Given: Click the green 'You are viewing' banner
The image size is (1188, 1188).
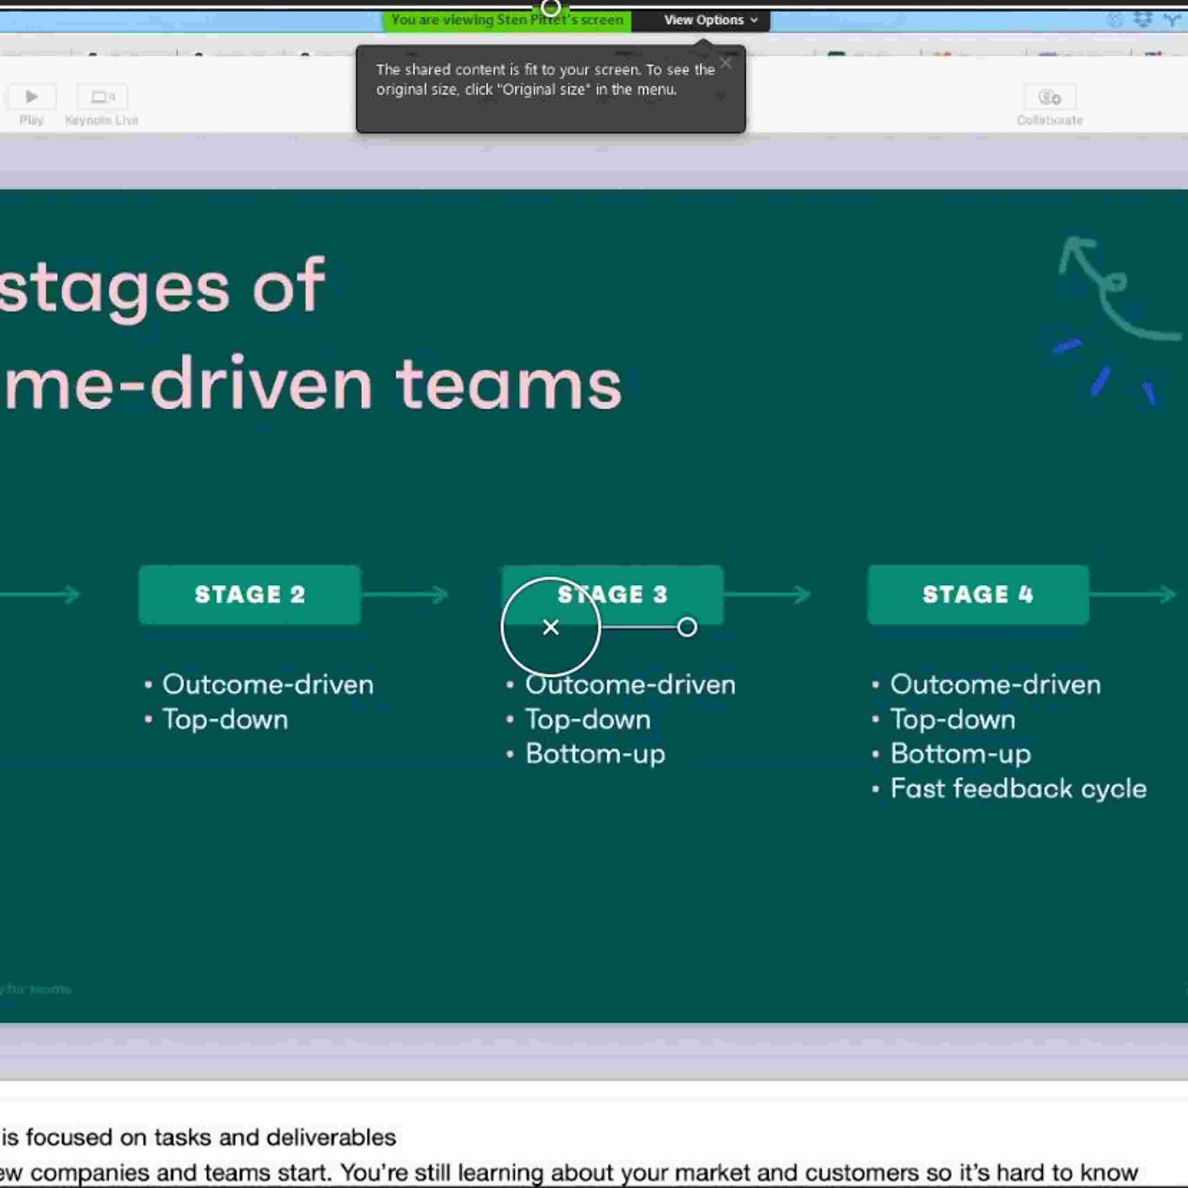Looking at the screenshot, I should click(507, 20).
